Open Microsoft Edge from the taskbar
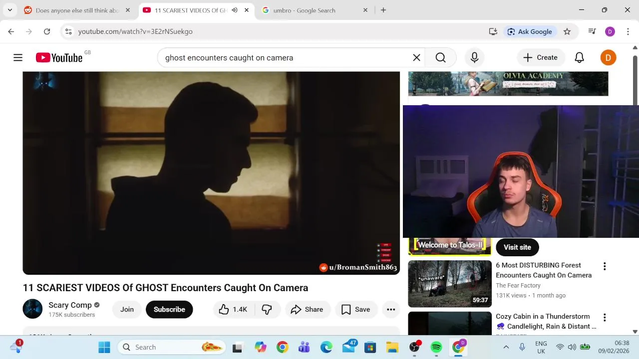Viewport: 639px width, 359px height. click(x=326, y=347)
